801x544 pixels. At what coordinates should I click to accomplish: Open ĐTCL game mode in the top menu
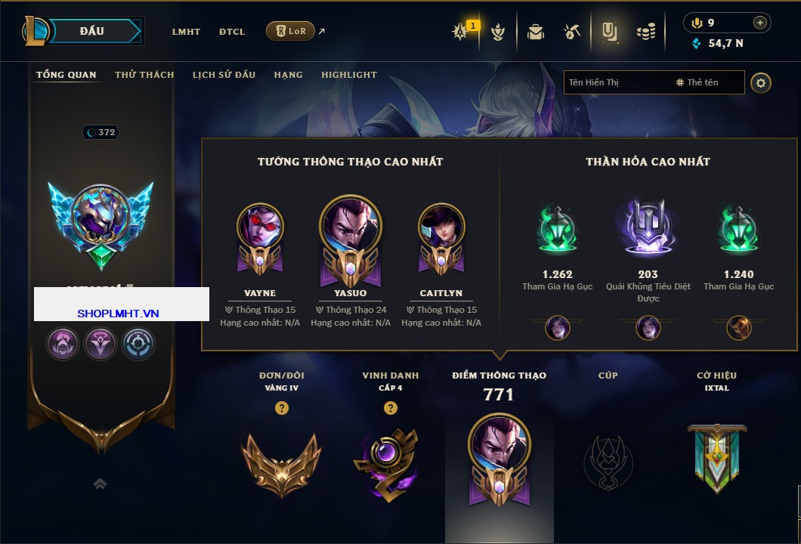[232, 32]
